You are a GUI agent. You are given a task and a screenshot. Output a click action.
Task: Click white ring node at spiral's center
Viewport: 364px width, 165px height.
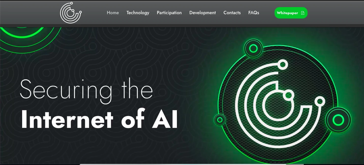pos(289,95)
